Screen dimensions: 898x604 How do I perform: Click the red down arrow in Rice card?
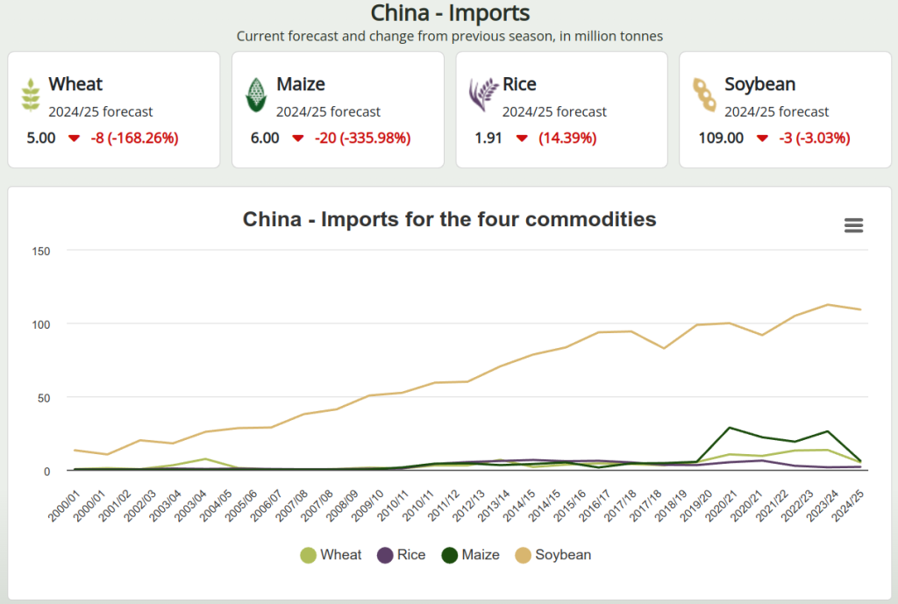click(x=522, y=139)
